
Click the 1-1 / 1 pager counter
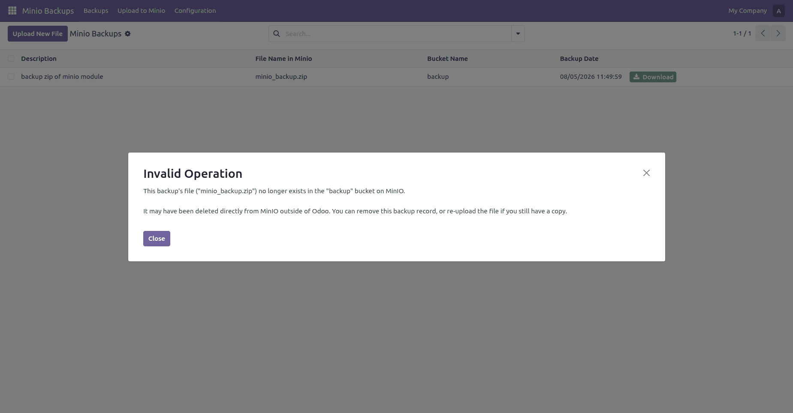[x=742, y=33]
